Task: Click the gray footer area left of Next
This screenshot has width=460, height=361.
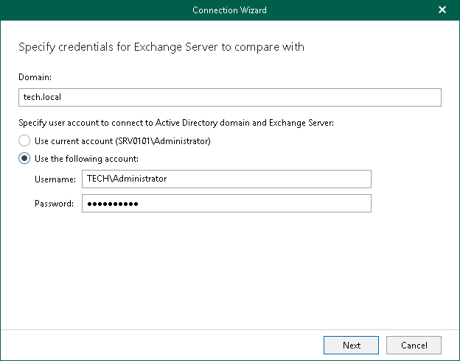Action: (x=162, y=345)
